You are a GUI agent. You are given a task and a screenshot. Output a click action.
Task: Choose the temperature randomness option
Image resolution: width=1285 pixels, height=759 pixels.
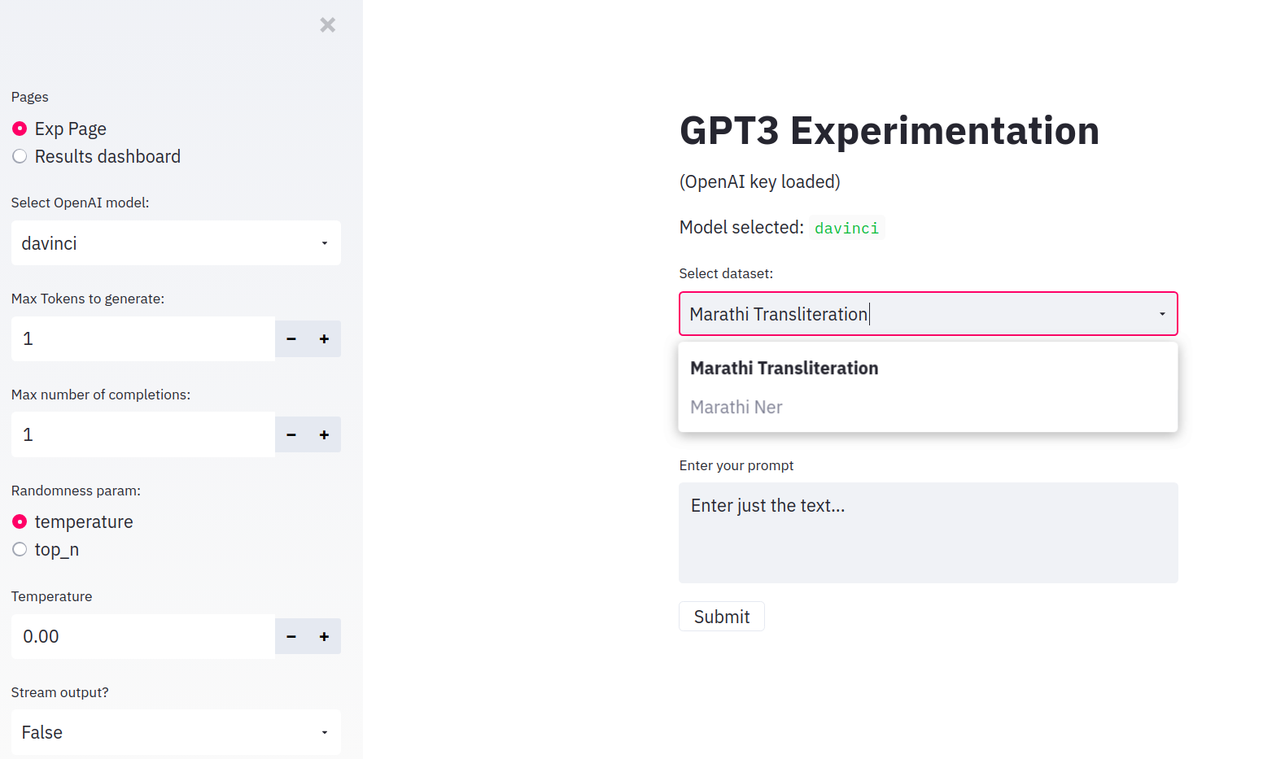(72, 521)
